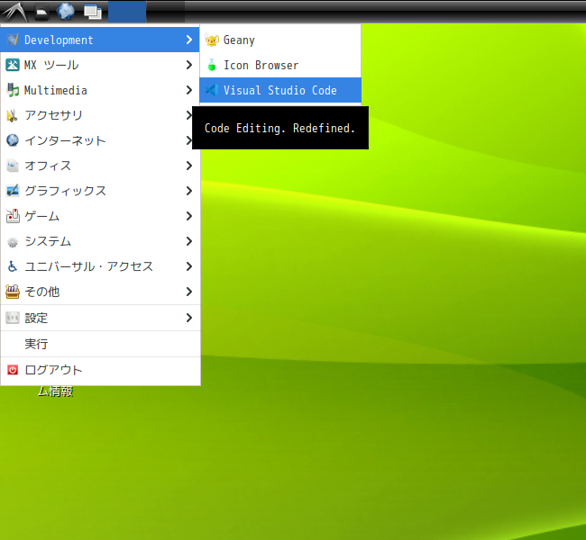Expand the グラフィックス submenu arrow
Image resolution: width=586 pixels, height=540 pixels.
pyautogui.click(x=189, y=191)
